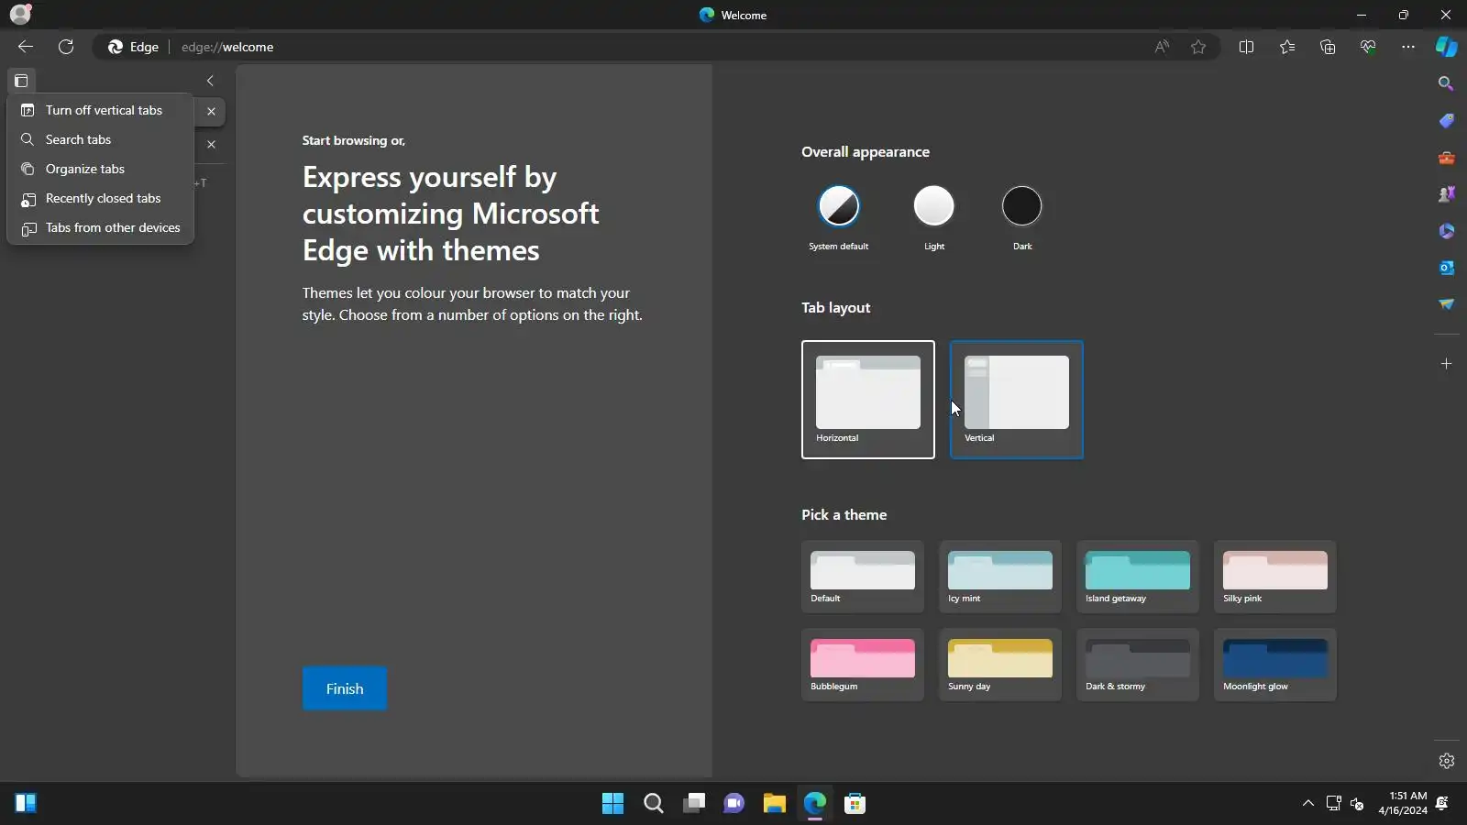Pick the Silky pink theme

tap(1275, 577)
